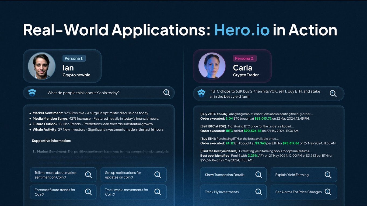
Task: Focus the X coin question input field
Action: click(x=99, y=93)
